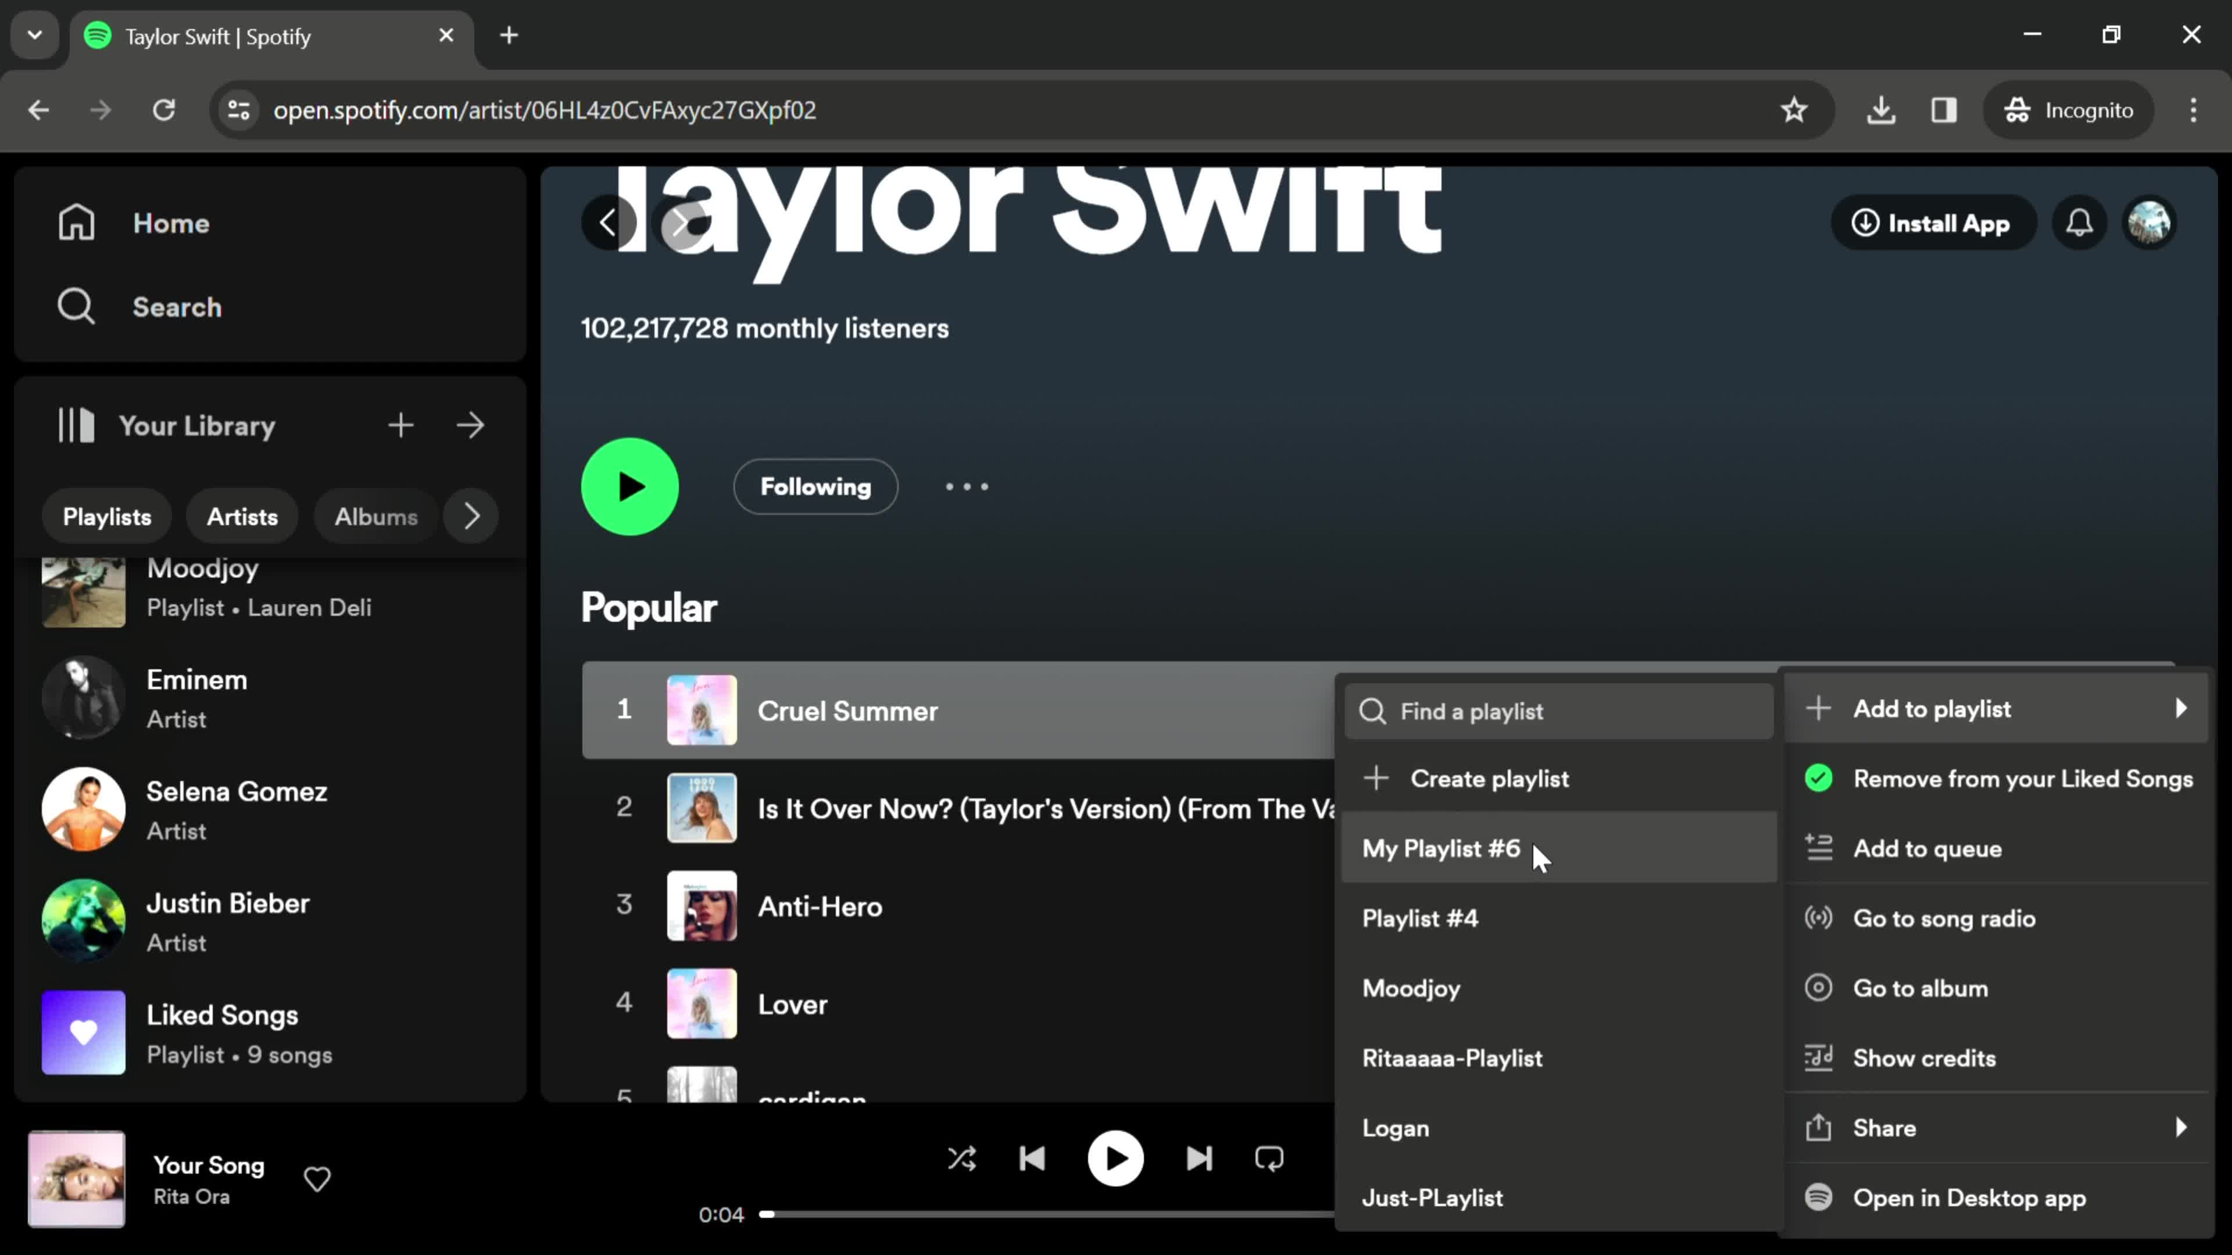Filter library by Playlists
This screenshot has width=2232, height=1255.
[x=106, y=516]
